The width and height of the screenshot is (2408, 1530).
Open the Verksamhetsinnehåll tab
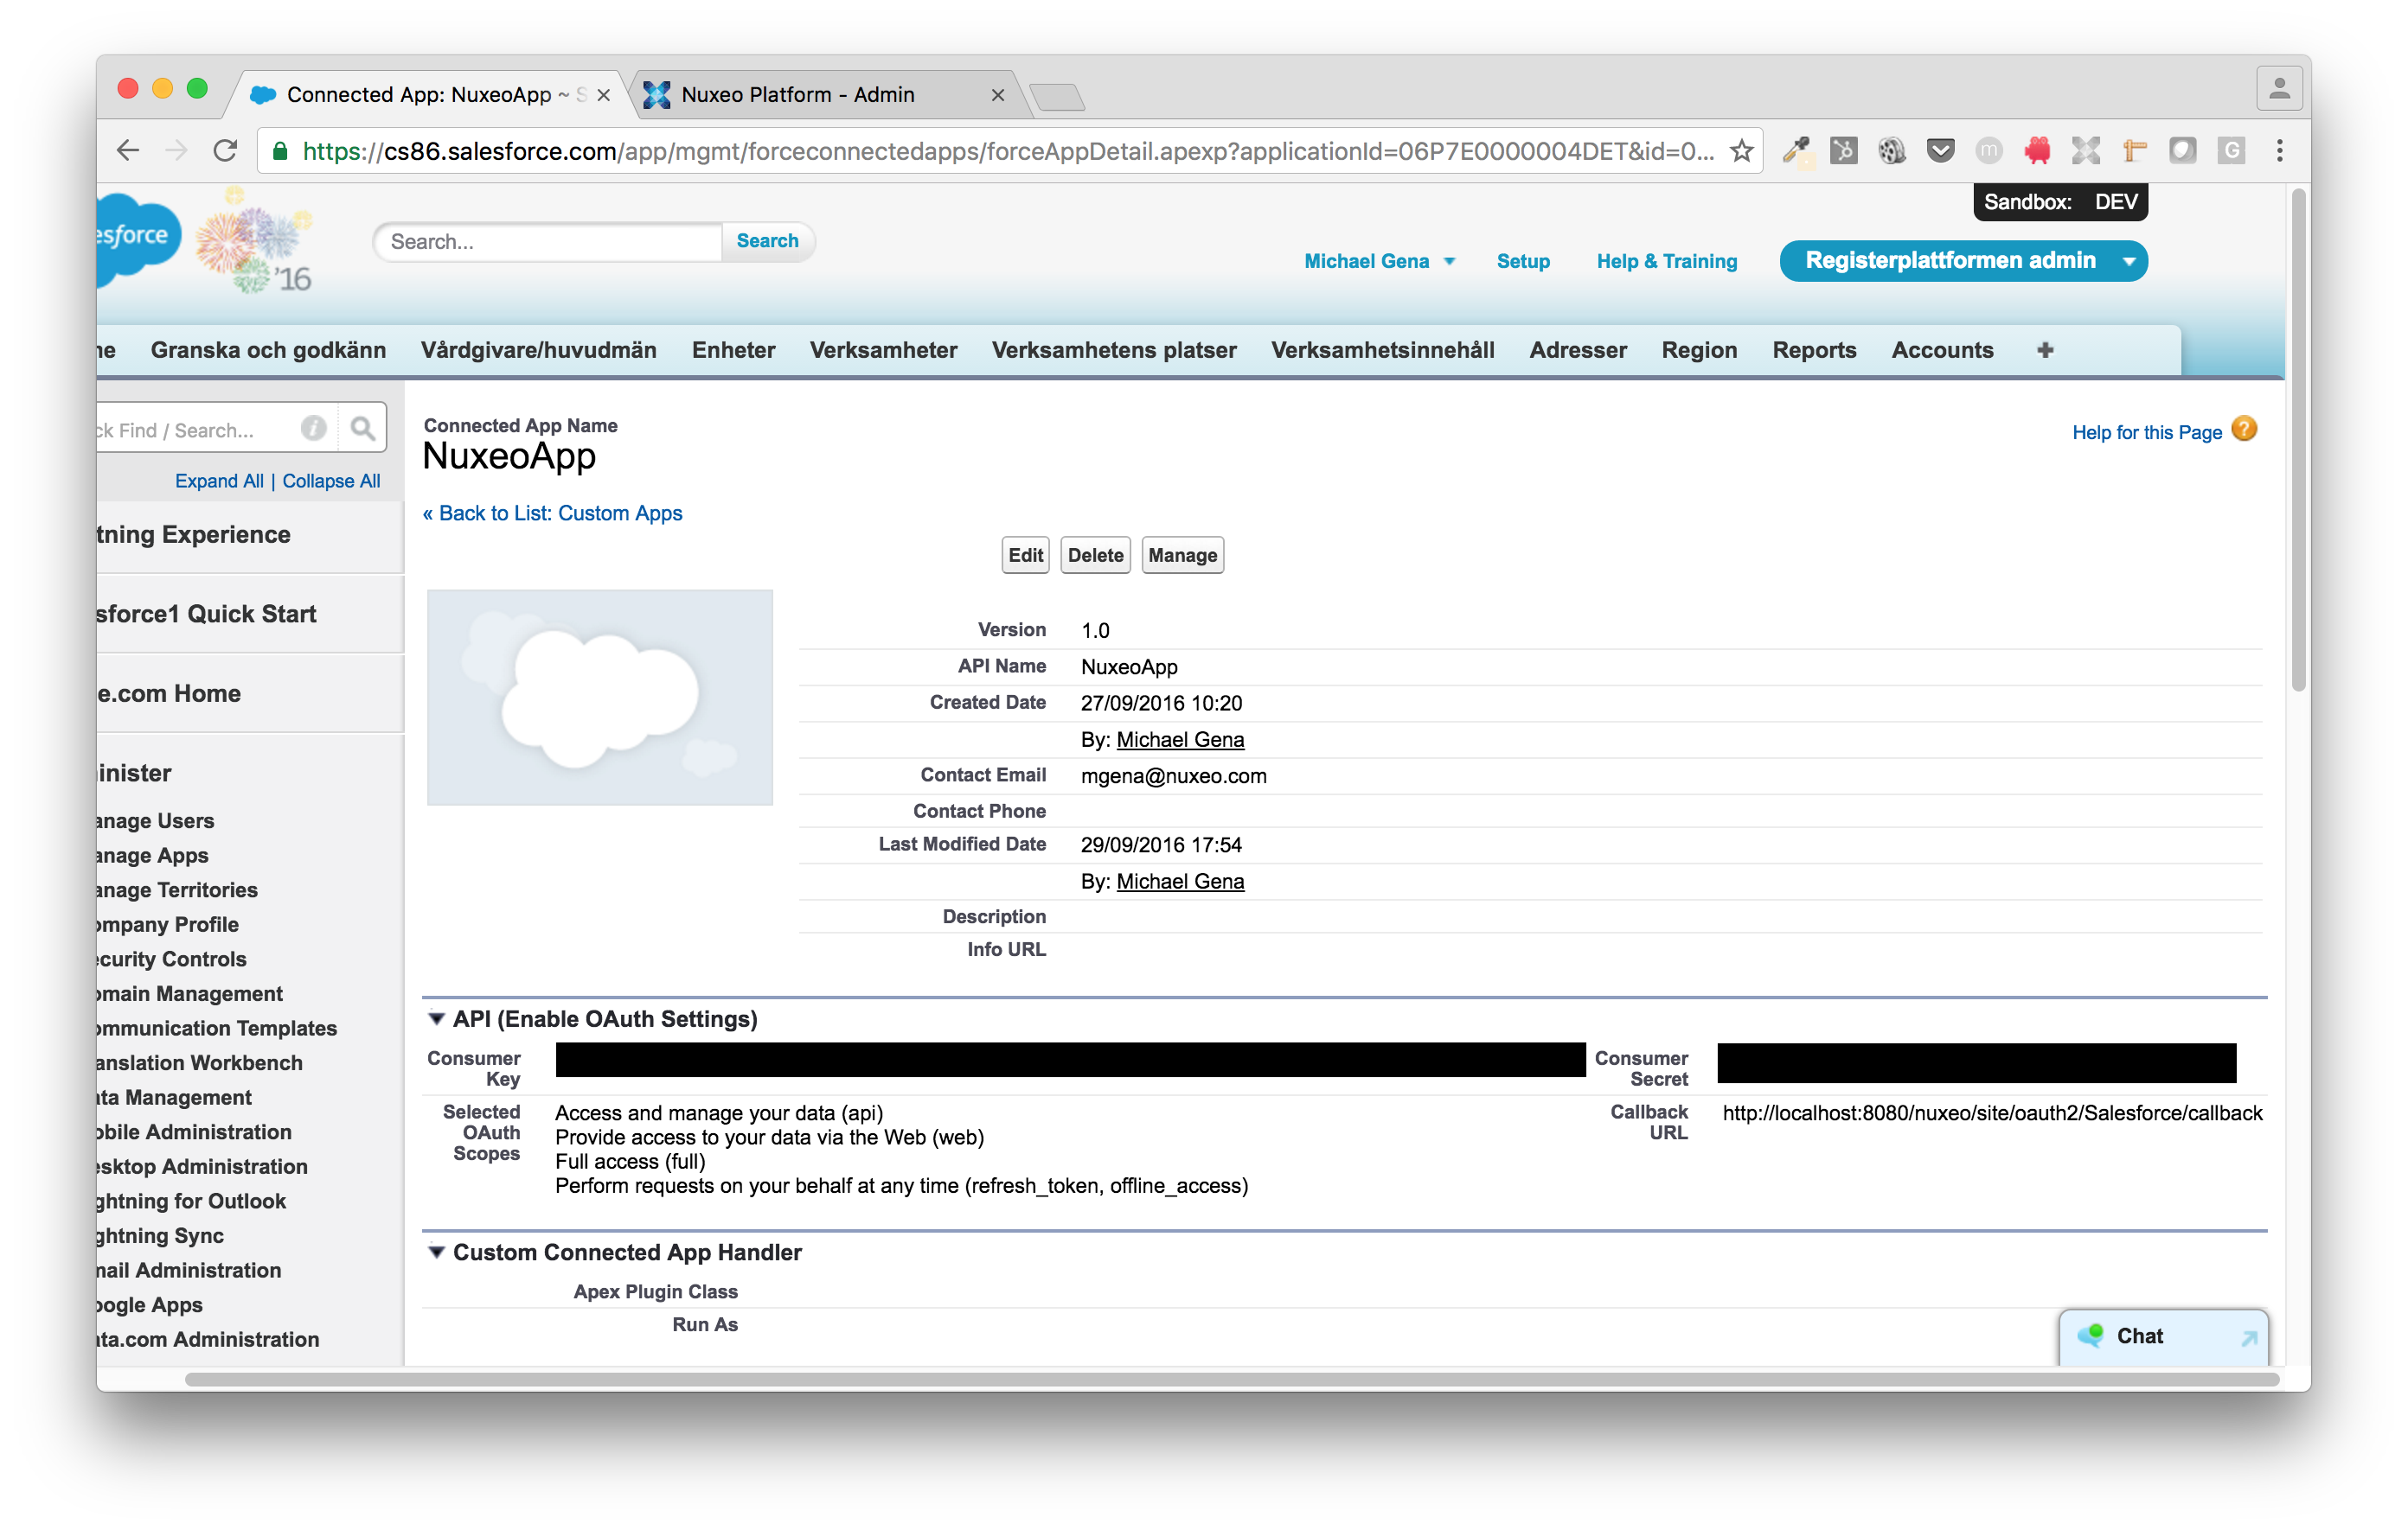1383,350
